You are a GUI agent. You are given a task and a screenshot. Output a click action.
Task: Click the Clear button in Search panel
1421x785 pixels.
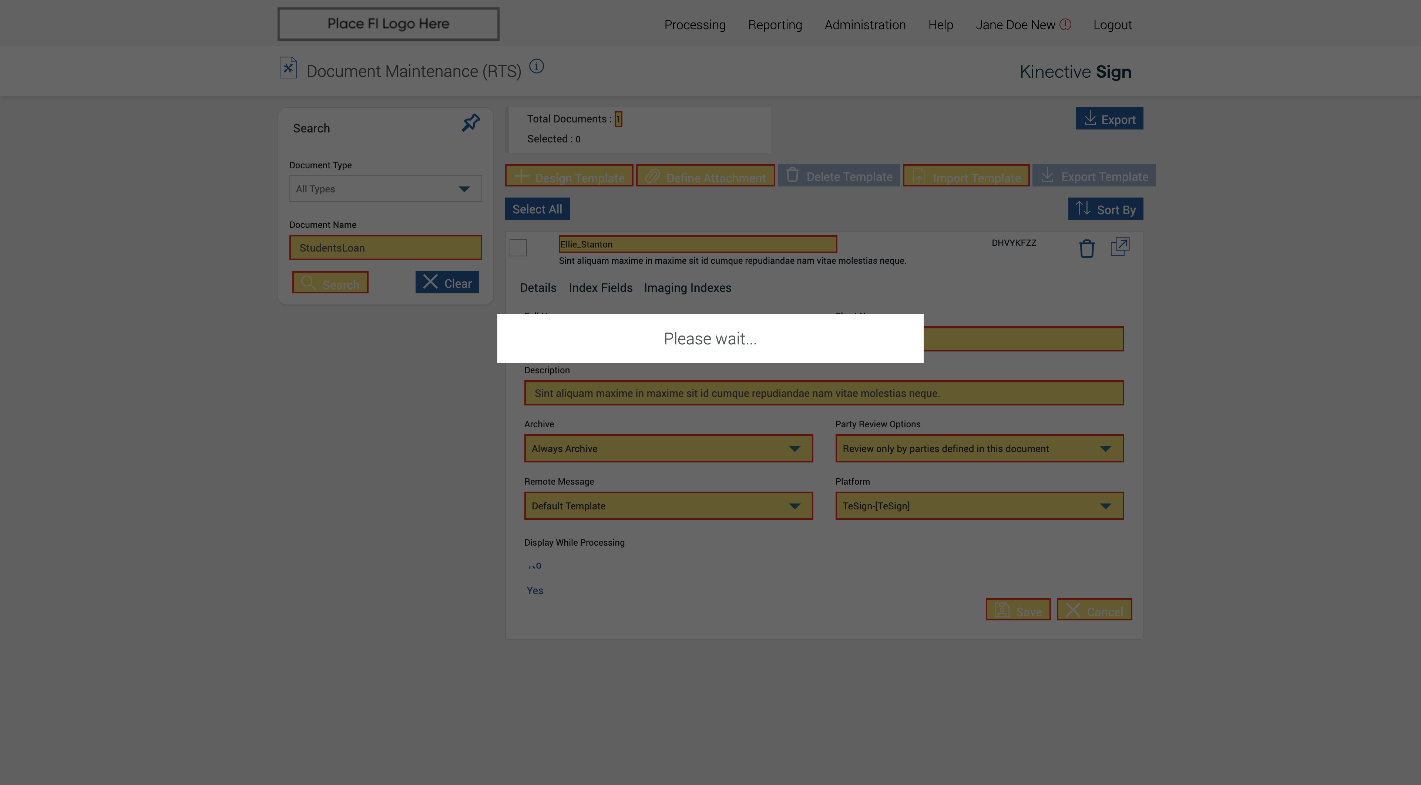click(447, 283)
